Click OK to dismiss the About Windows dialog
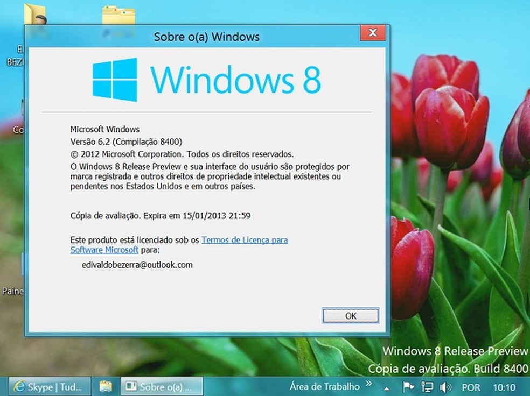Viewport: 530px width, 396px height. (350, 316)
